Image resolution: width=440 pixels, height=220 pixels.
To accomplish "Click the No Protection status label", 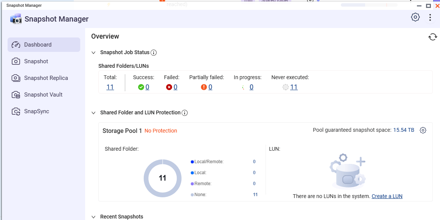I will 161,131.
